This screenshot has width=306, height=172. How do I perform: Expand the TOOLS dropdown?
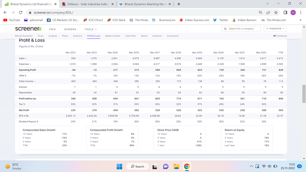tap(90, 29)
